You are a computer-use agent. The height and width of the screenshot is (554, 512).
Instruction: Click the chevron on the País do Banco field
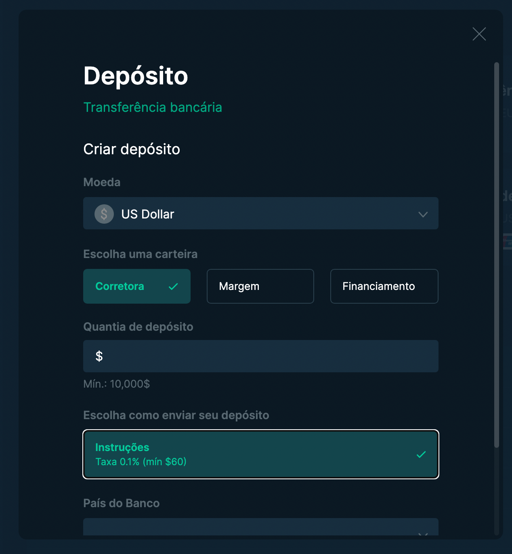(x=423, y=534)
